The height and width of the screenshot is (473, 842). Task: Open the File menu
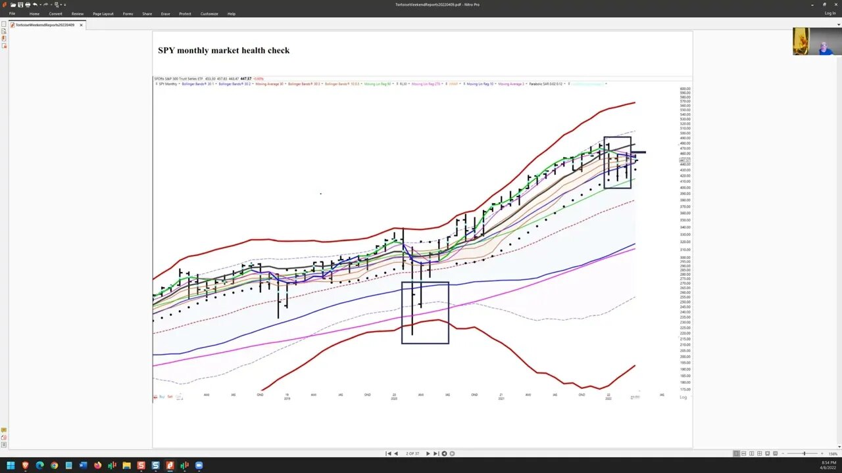click(x=12, y=14)
